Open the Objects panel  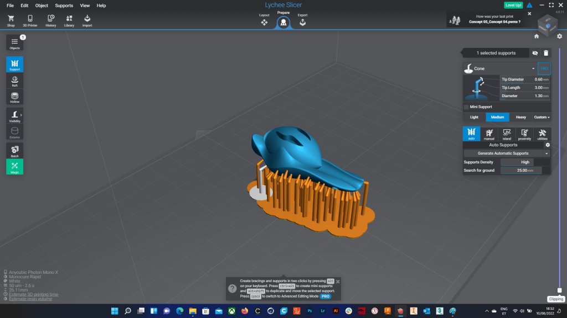[14, 44]
